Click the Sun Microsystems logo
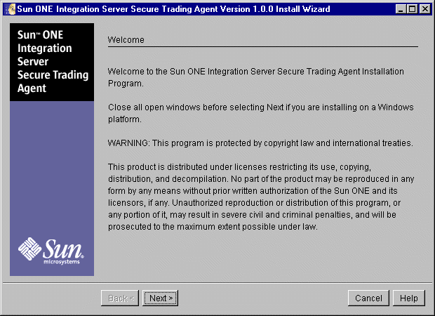Viewport: 435px width, 316px height. tap(51, 251)
